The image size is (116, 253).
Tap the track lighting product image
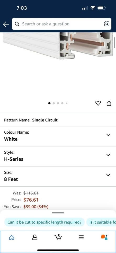(58, 46)
